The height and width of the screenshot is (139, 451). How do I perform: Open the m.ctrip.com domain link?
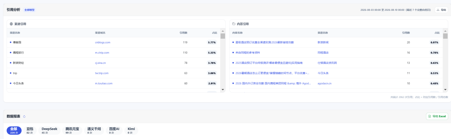click(x=102, y=53)
